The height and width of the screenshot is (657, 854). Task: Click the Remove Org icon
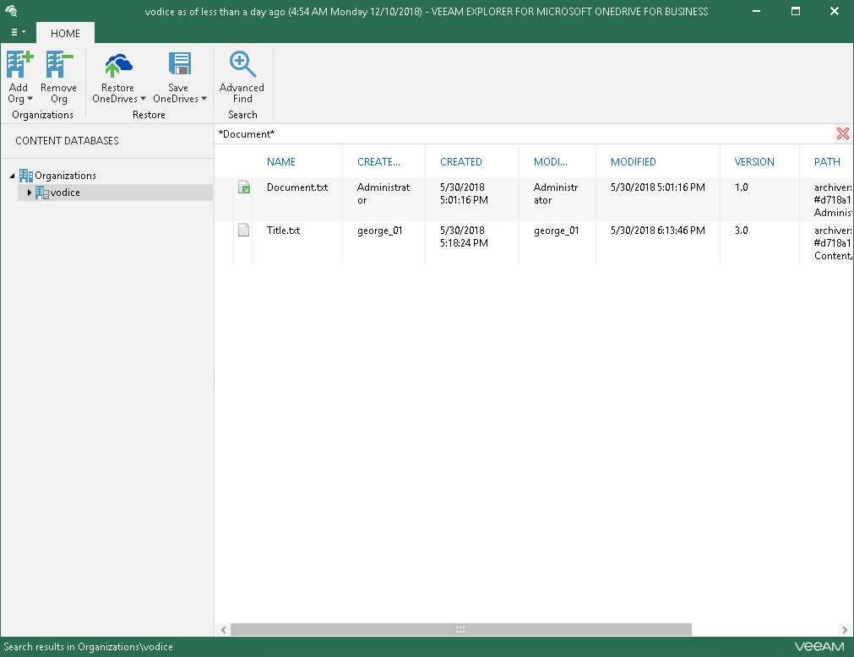coord(58,65)
